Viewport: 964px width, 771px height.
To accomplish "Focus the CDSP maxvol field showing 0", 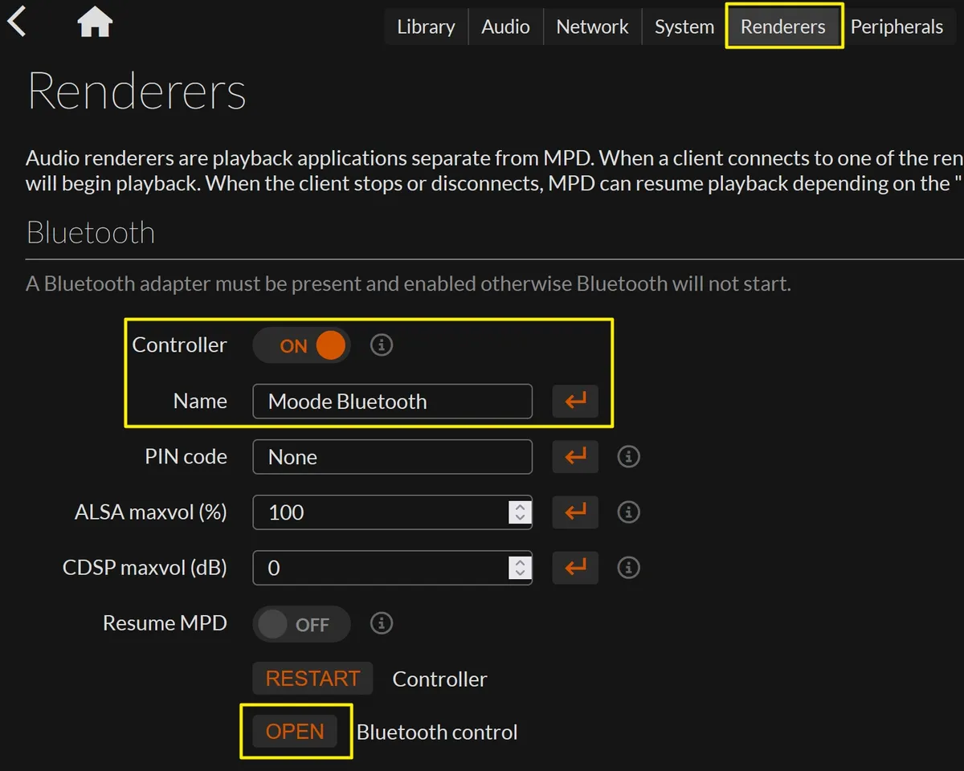I will point(392,567).
